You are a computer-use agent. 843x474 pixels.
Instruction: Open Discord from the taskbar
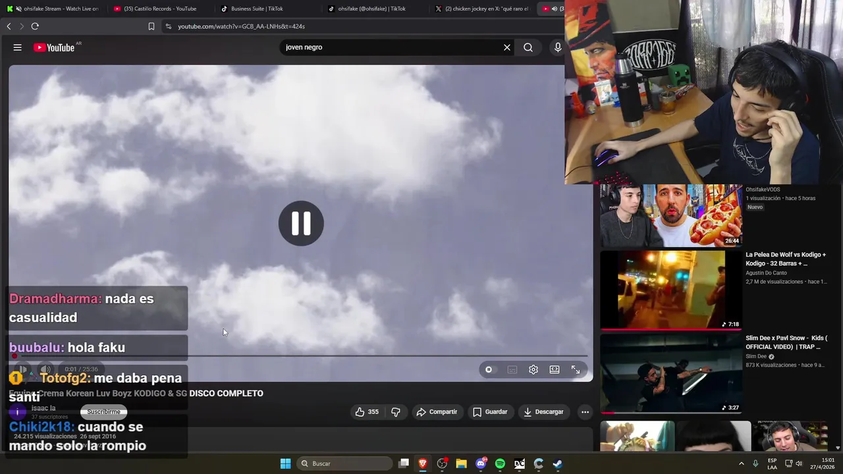481,463
